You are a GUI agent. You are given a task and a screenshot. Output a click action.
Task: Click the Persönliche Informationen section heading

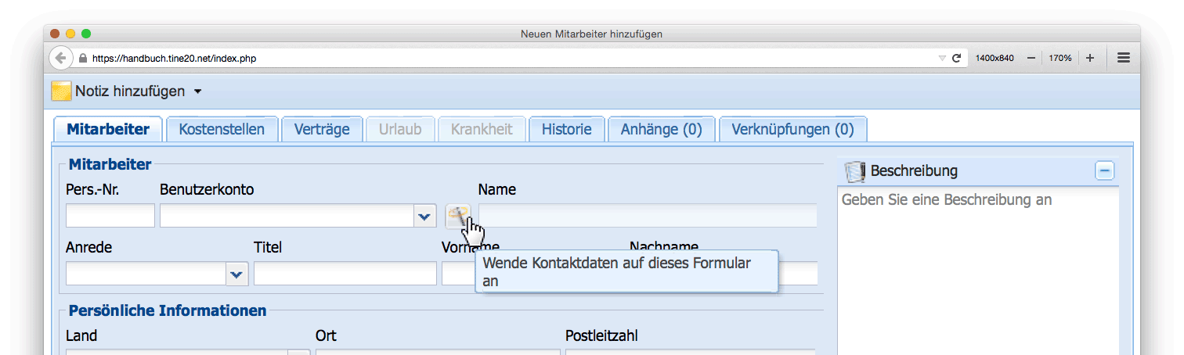tap(168, 310)
